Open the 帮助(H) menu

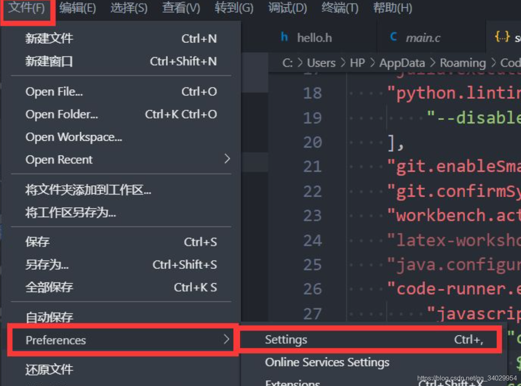pos(392,8)
